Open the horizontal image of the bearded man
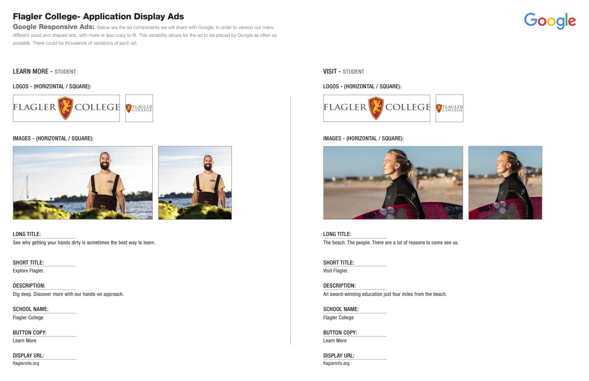589x381 pixels. [x=83, y=183]
